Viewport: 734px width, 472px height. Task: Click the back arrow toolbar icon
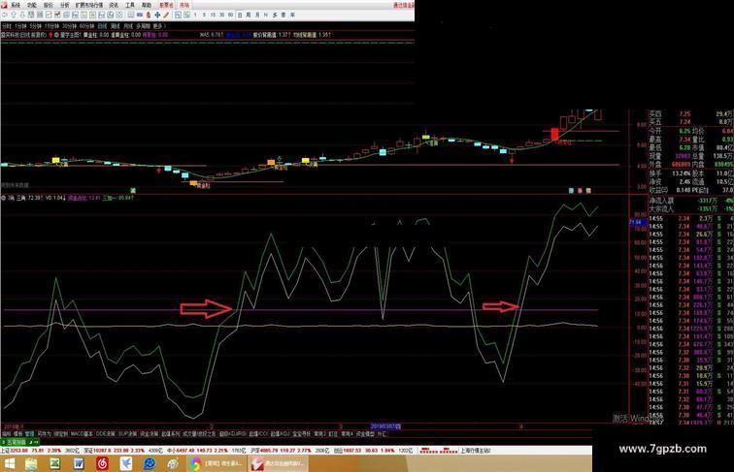(4, 15)
